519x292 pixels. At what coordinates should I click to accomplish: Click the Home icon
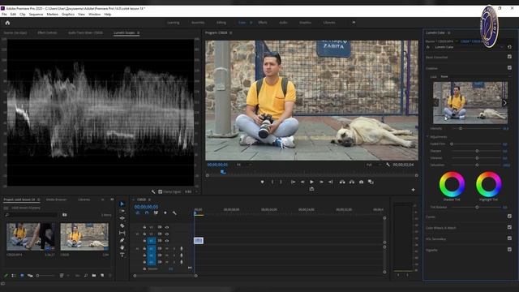point(7,23)
